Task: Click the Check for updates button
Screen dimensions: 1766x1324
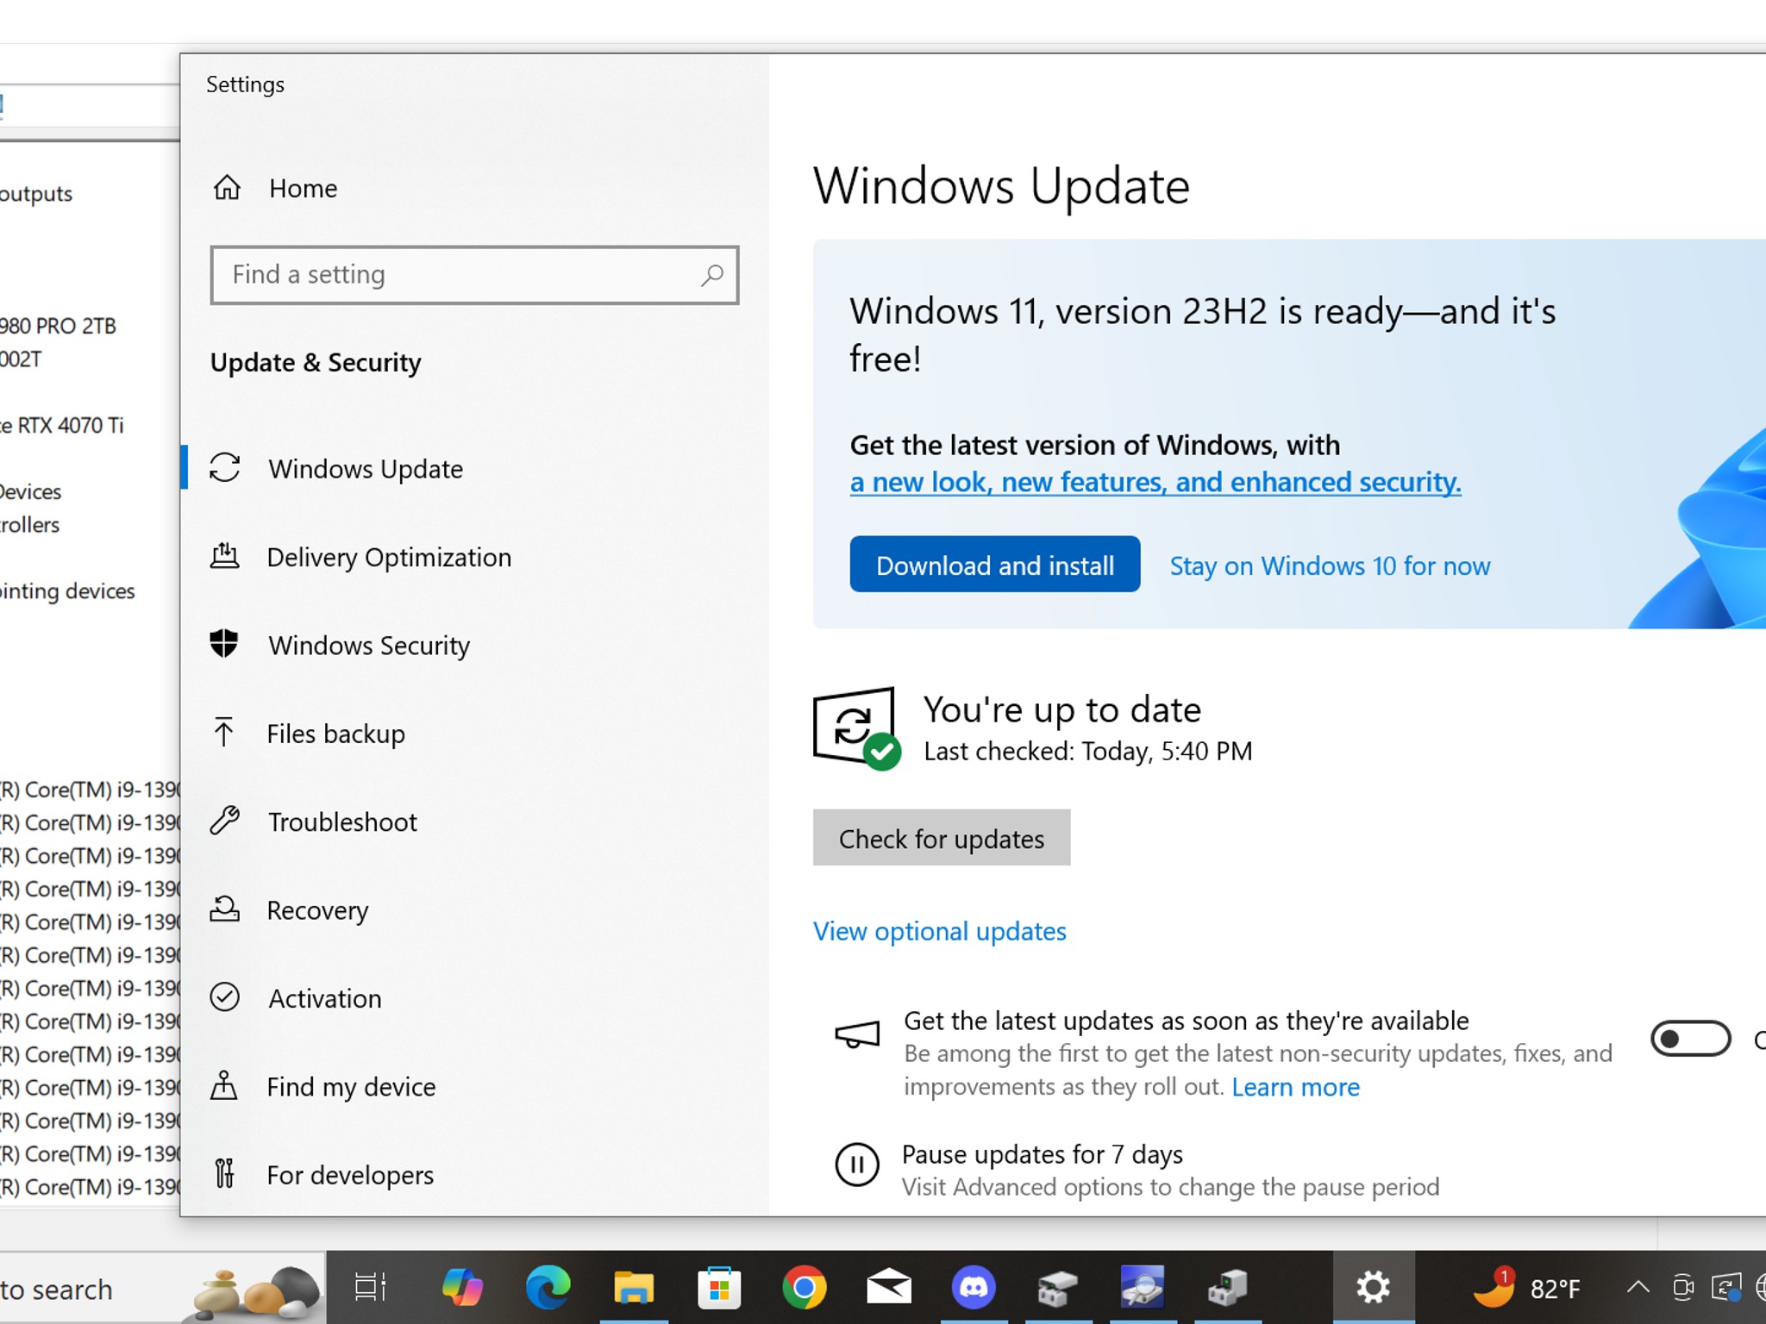Action: click(942, 837)
